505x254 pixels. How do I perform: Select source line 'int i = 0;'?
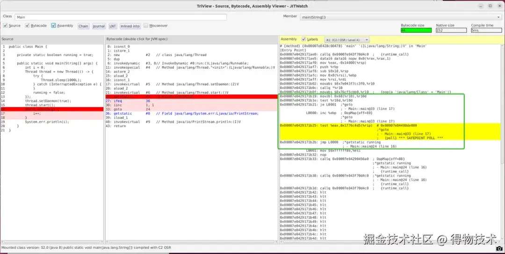(x=35, y=67)
